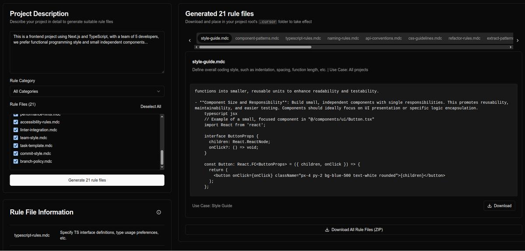Click the team-style.mdc file name label

pos(33,138)
